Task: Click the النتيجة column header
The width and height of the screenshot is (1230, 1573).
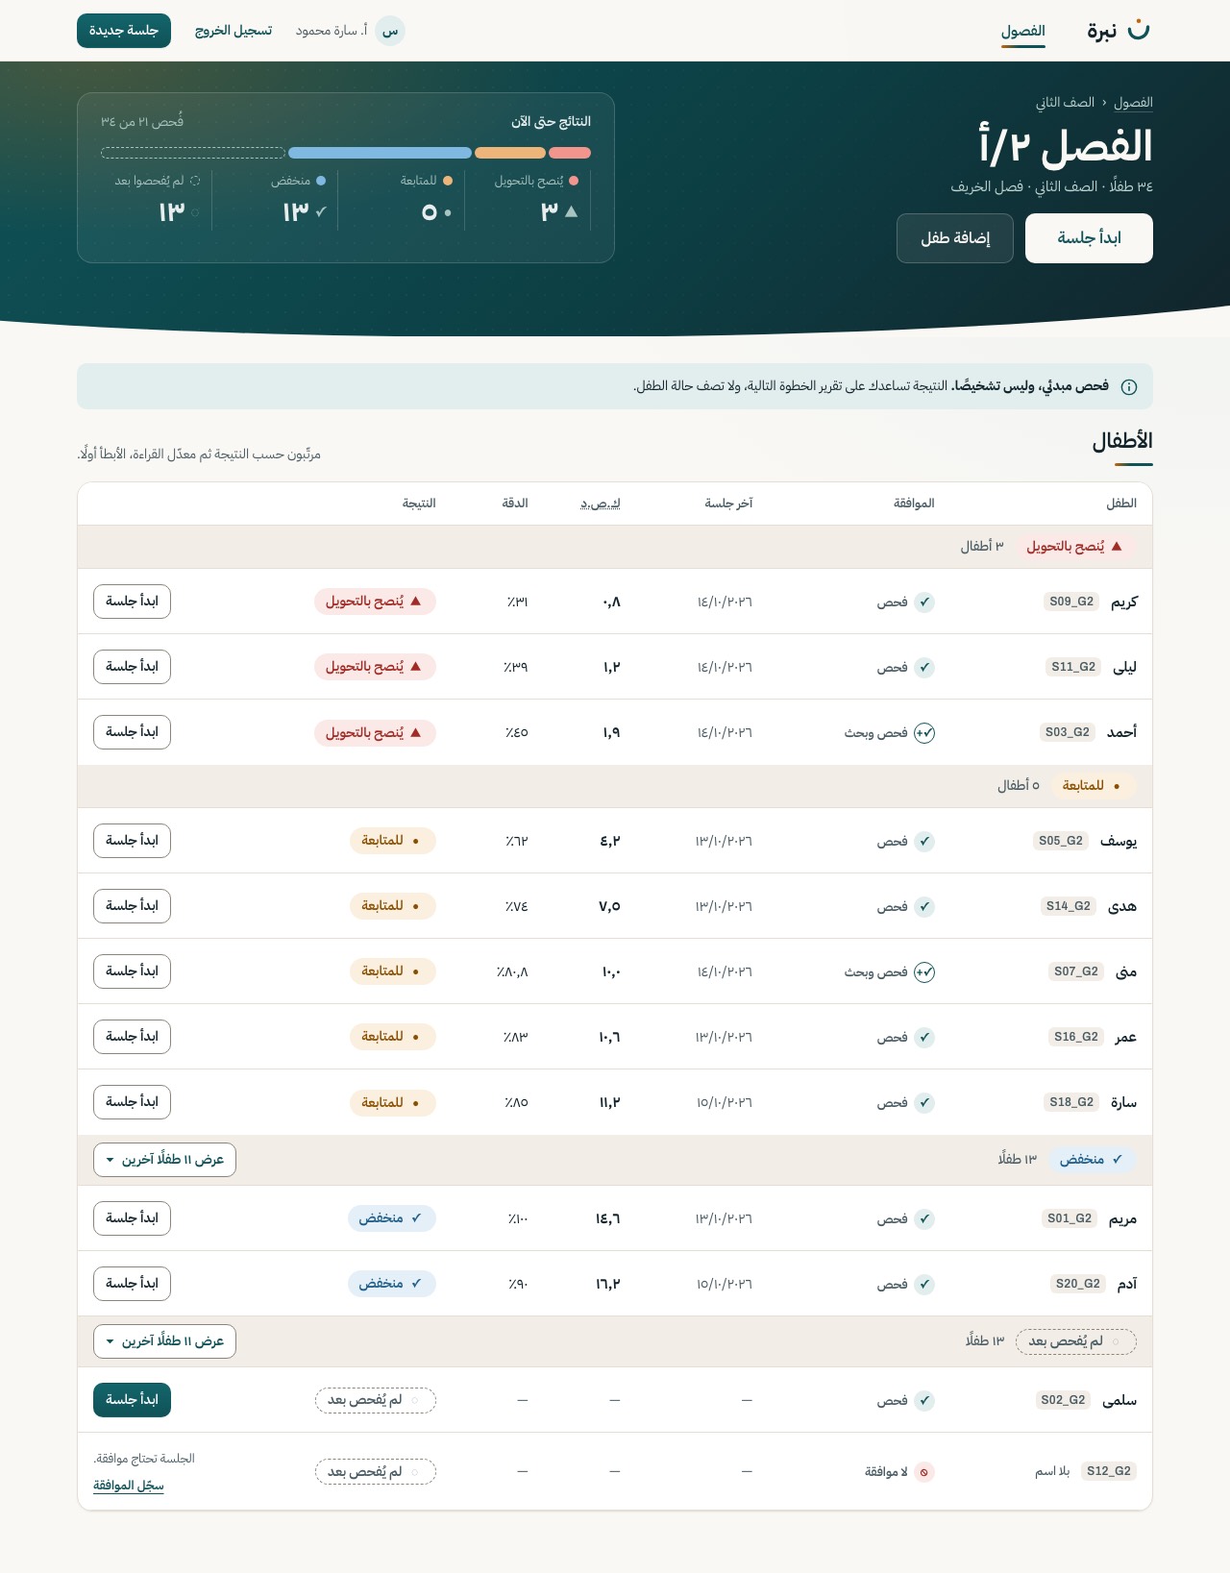Action: pos(419,504)
